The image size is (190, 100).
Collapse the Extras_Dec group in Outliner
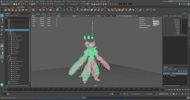pyautogui.click(x=9, y=60)
